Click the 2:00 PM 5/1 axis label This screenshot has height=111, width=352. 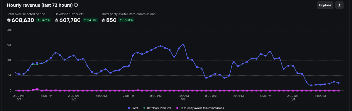click(19, 97)
